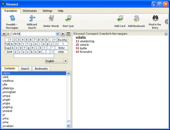Viewport: 170px width, 130px height.
Task: Toggle the on-screen keyboard icon
Action: (x=68, y=34)
